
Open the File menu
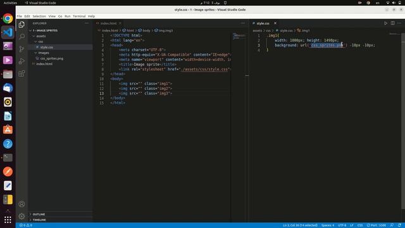pos(20,16)
